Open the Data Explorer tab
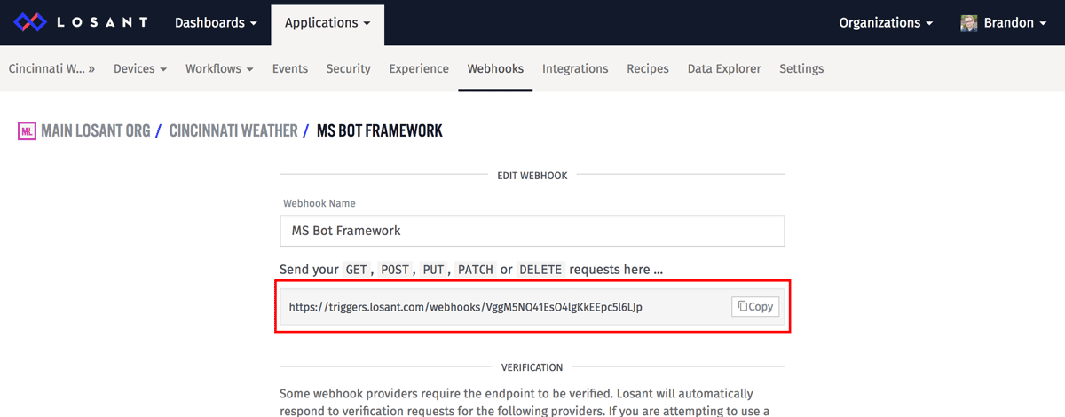This screenshot has height=417, width=1065. point(724,68)
